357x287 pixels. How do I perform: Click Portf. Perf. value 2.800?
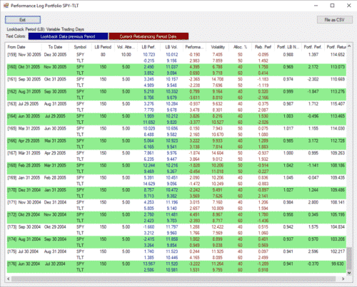point(313,202)
